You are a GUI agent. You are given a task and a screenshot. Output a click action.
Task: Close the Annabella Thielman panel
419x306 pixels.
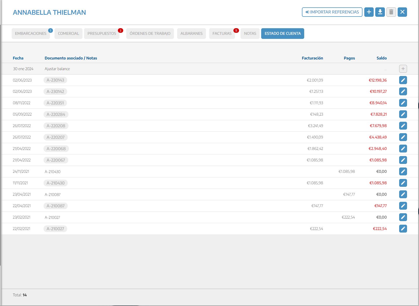coord(402,12)
